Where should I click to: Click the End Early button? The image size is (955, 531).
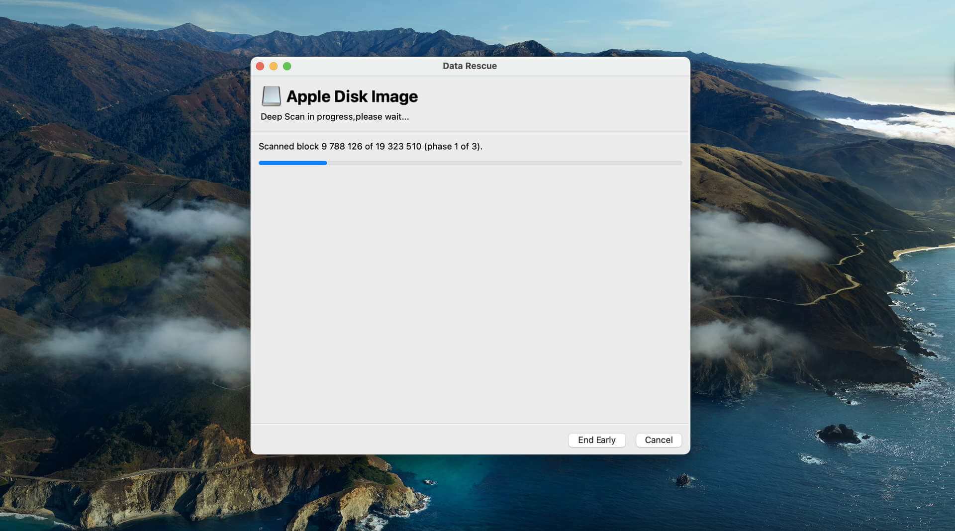(596, 440)
